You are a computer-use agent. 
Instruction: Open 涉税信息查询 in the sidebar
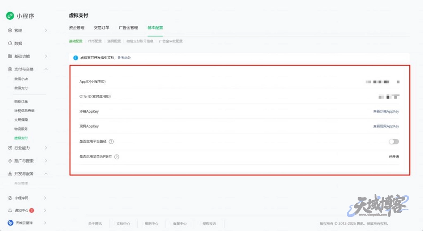pos(24,111)
